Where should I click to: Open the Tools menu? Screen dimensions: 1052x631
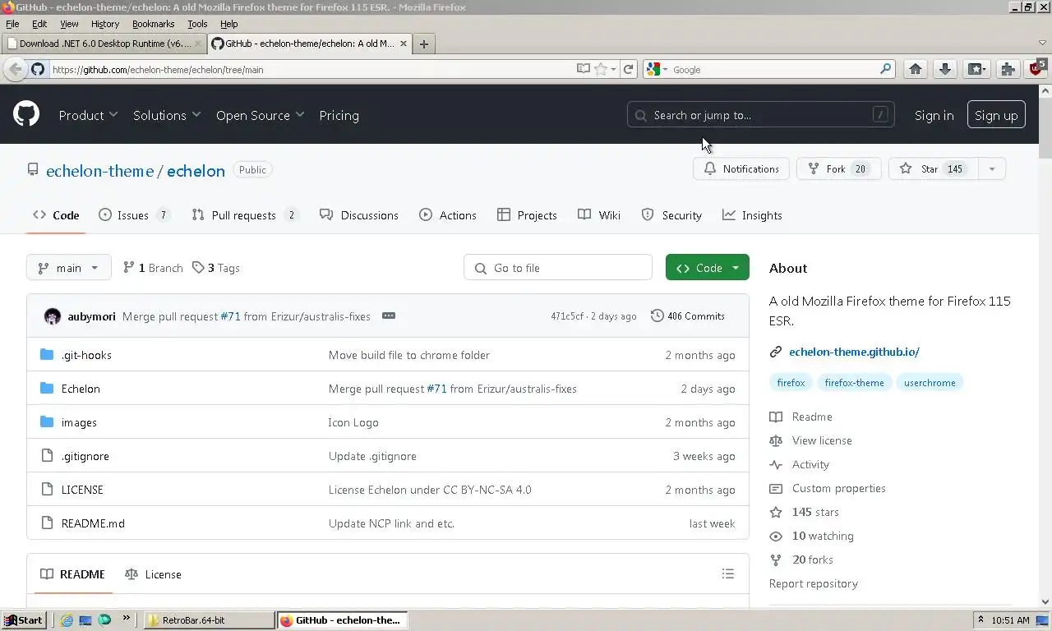coord(197,24)
